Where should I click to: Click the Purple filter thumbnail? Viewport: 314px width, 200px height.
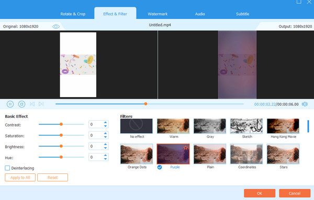(173, 154)
